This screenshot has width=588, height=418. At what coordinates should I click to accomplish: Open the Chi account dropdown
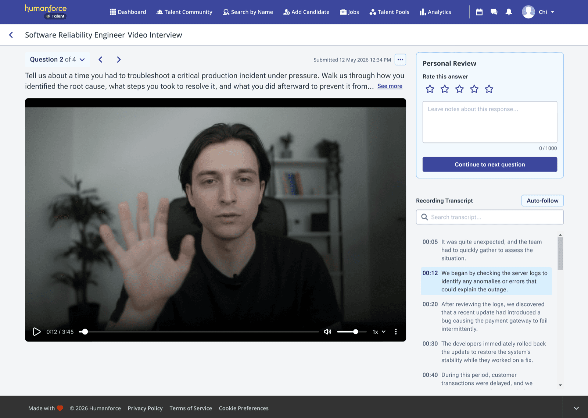point(546,12)
